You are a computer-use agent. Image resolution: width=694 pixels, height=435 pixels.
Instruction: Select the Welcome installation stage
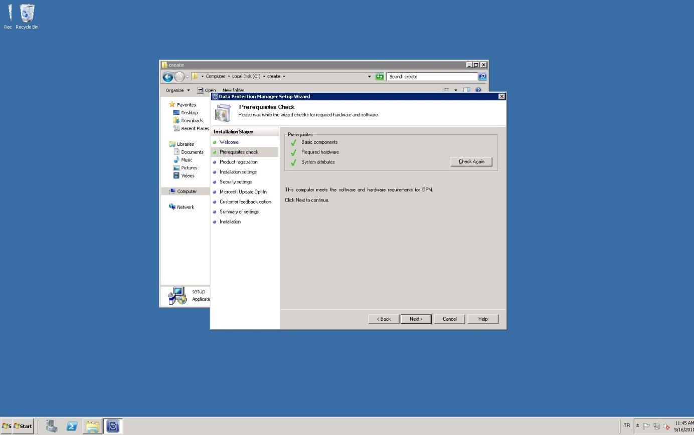(229, 142)
